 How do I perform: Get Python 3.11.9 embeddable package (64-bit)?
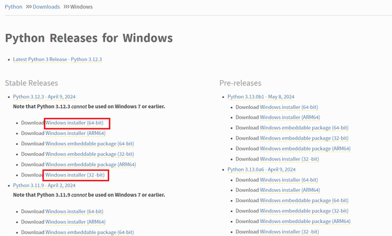90,233
